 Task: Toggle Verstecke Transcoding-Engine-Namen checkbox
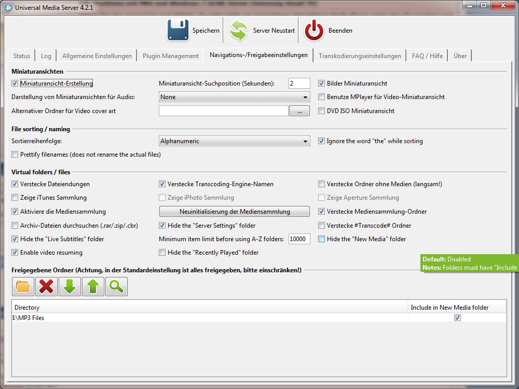[x=162, y=184]
